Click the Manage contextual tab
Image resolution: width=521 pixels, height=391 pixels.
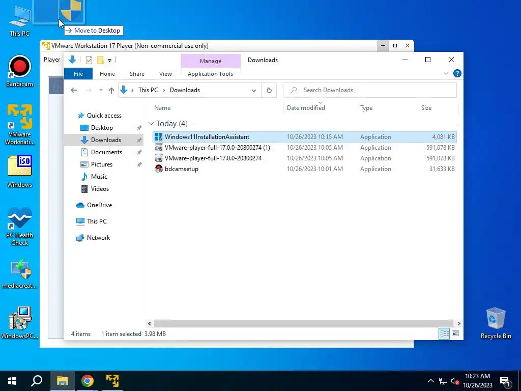211,61
